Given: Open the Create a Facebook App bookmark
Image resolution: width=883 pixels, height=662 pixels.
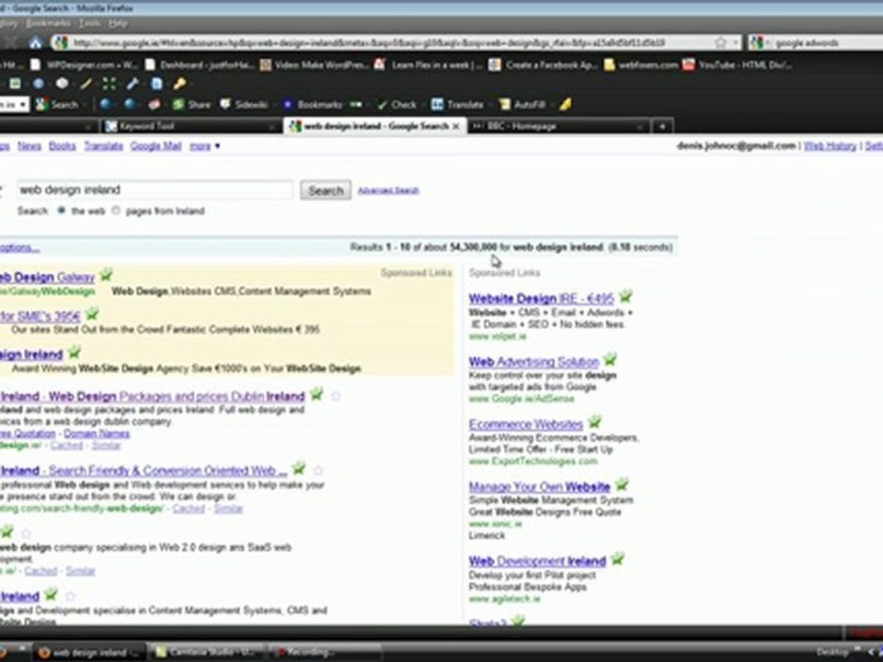Looking at the screenshot, I should click(543, 64).
